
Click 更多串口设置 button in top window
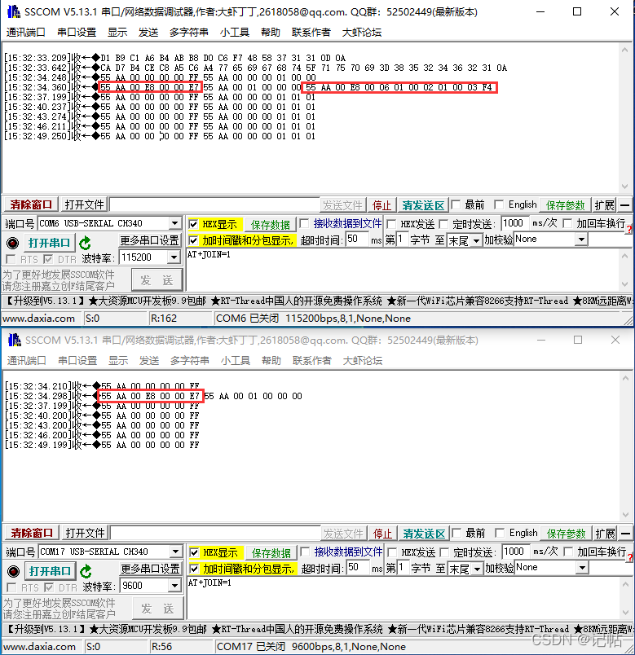[x=150, y=240]
